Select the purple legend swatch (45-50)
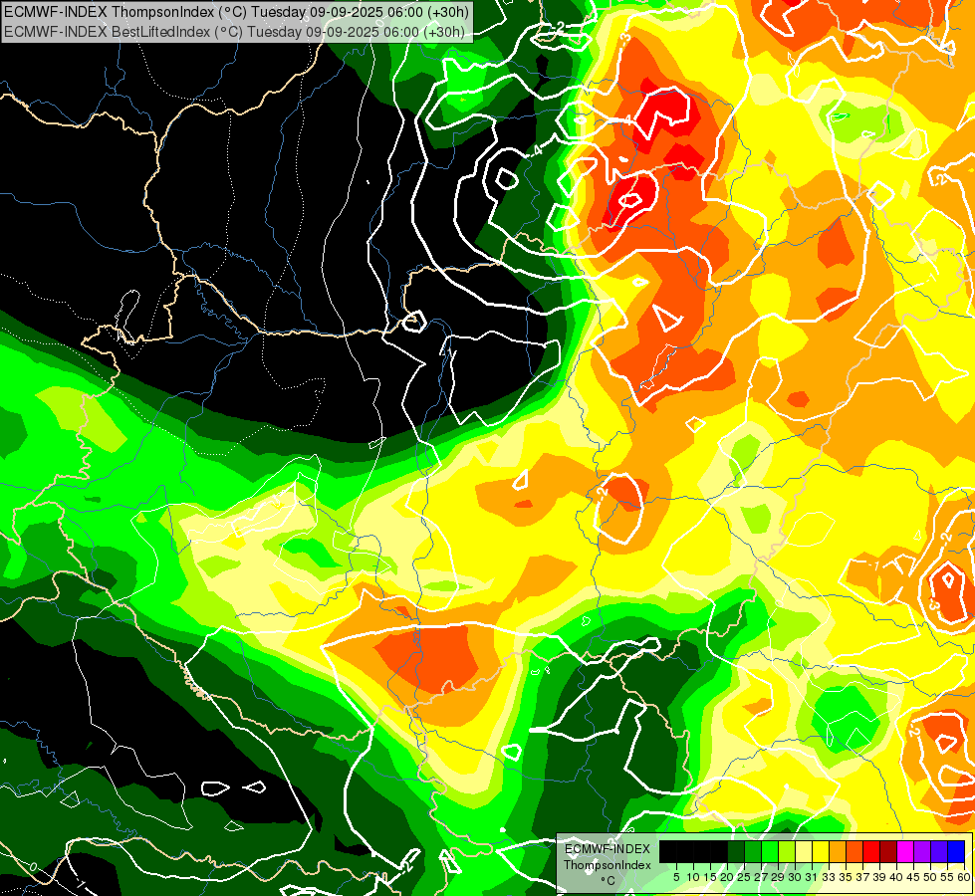The height and width of the screenshot is (896, 975). tap(922, 851)
